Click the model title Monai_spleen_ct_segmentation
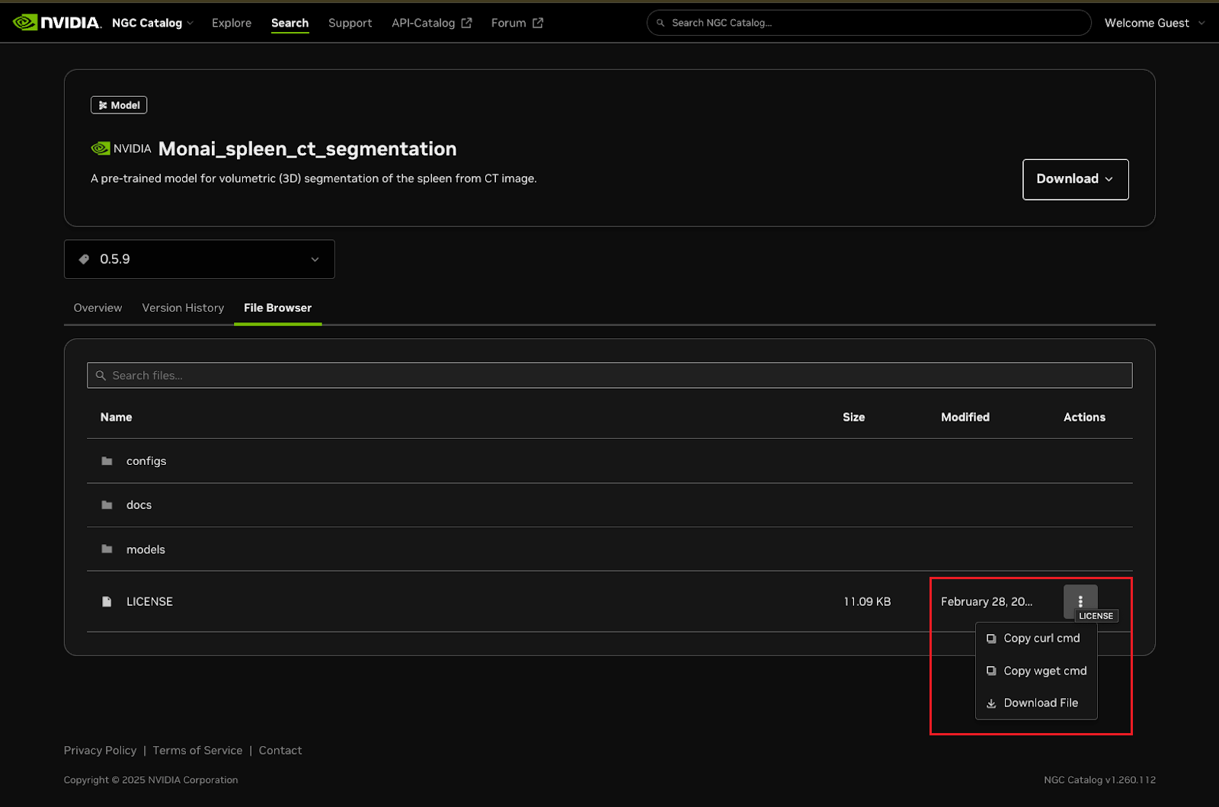 click(x=307, y=149)
